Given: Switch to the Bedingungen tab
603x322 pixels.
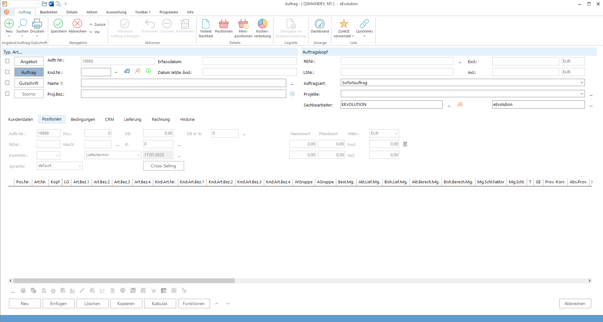Looking at the screenshot, I should coord(83,119).
